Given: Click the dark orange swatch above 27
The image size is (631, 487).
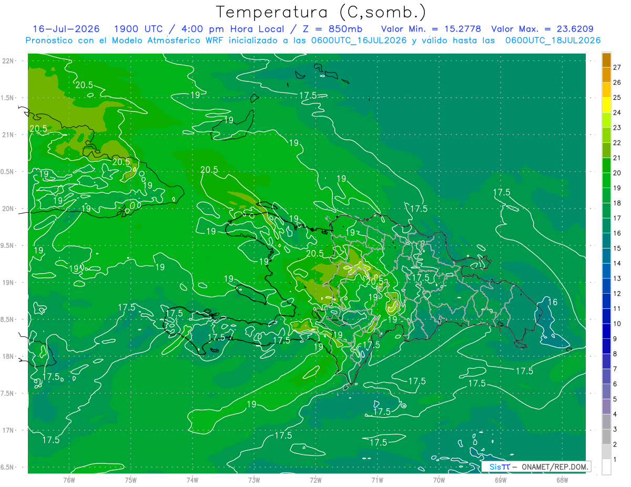Looking at the screenshot, I should 606,60.
